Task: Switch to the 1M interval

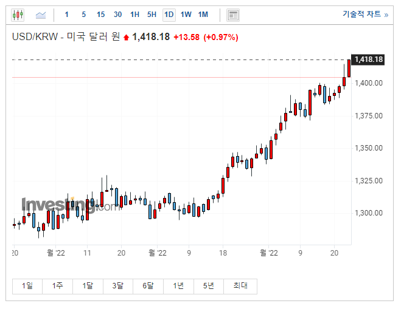Action: [x=203, y=15]
